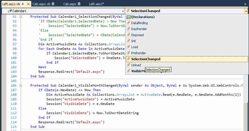The height and width of the screenshot is (131, 249).
Task: Click the lightning icon next to PreRender
Action: pyautogui.click(x=128, y=53)
